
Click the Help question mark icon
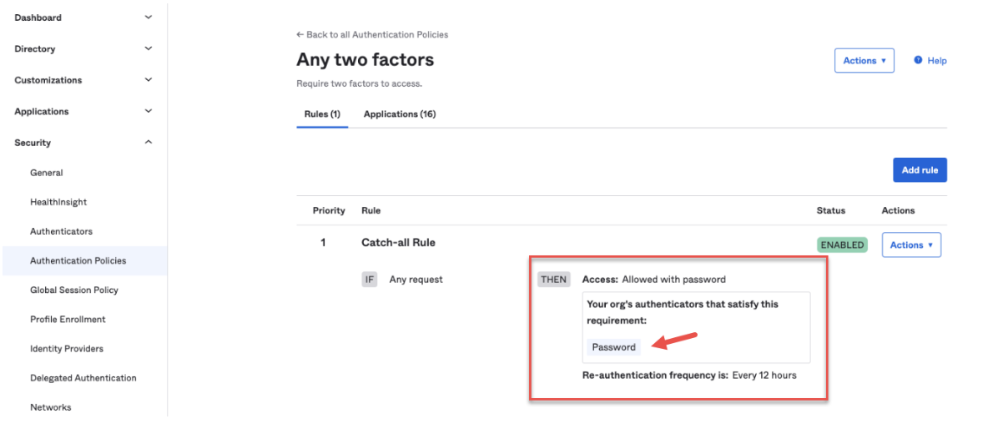click(x=918, y=60)
